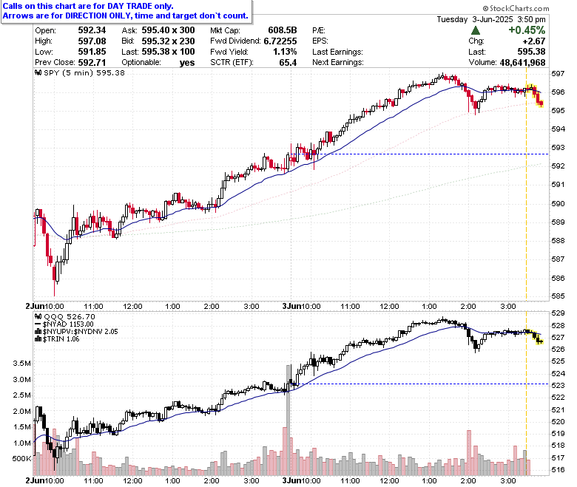Viewport: 577px width, 487px height.
Task: Click the 2Jun10:00 label under SPY chart
Action: tap(44, 306)
